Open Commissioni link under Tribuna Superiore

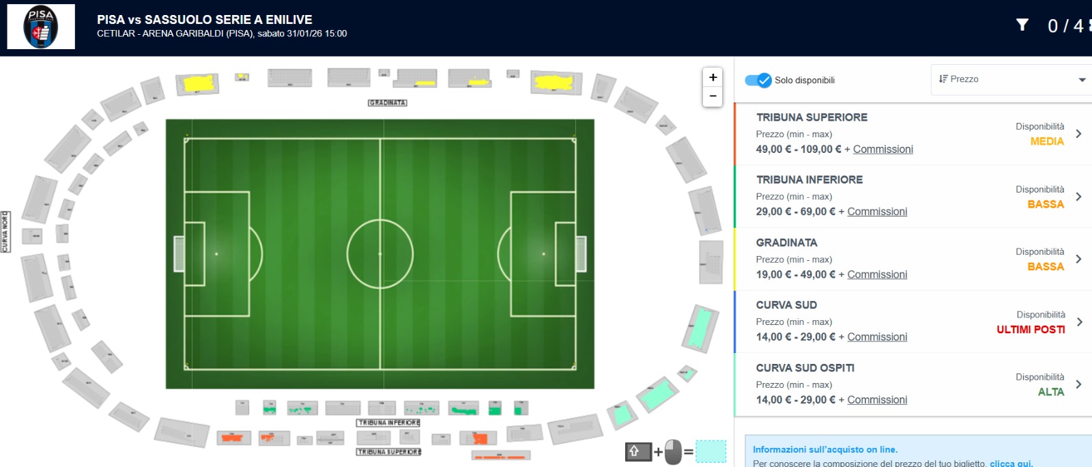pyautogui.click(x=882, y=150)
